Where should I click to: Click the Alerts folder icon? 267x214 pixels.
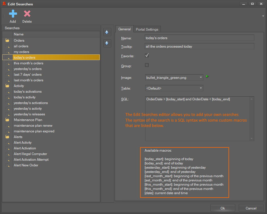pos(7,137)
